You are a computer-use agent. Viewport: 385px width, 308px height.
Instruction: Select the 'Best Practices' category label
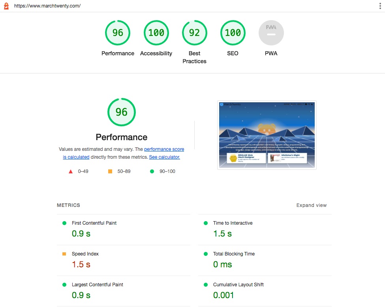coord(194,57)
